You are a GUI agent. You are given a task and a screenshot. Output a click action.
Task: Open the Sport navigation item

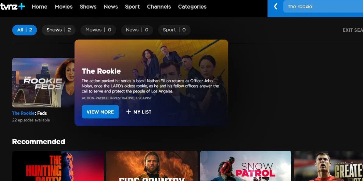[x=132, y=6]
